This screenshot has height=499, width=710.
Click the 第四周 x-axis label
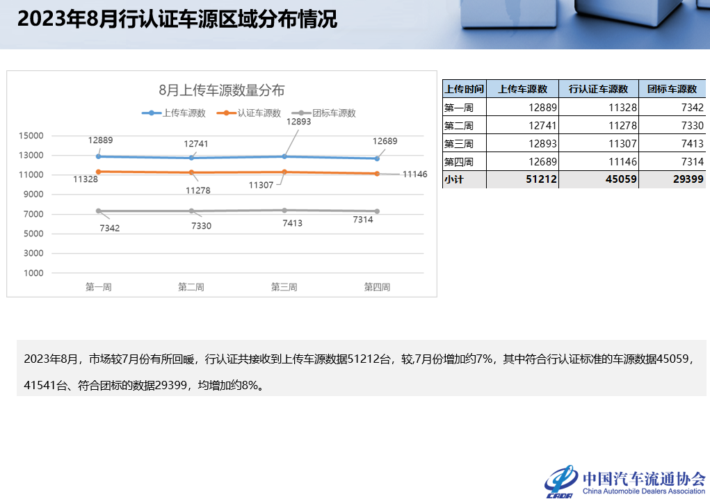pyautogui.click(x=377, y=287)
